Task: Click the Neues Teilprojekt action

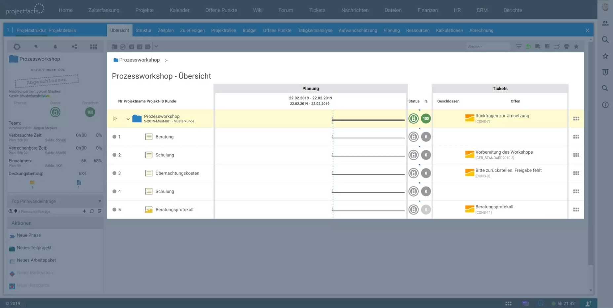Action: 34,248
